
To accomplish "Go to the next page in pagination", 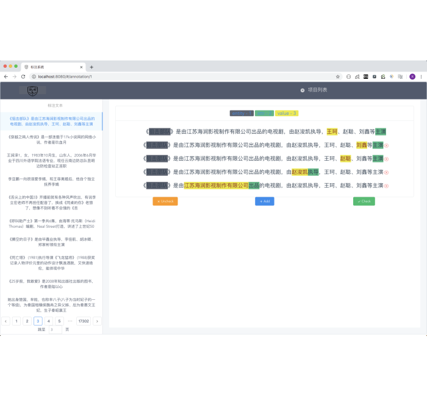I will point(96,321).
